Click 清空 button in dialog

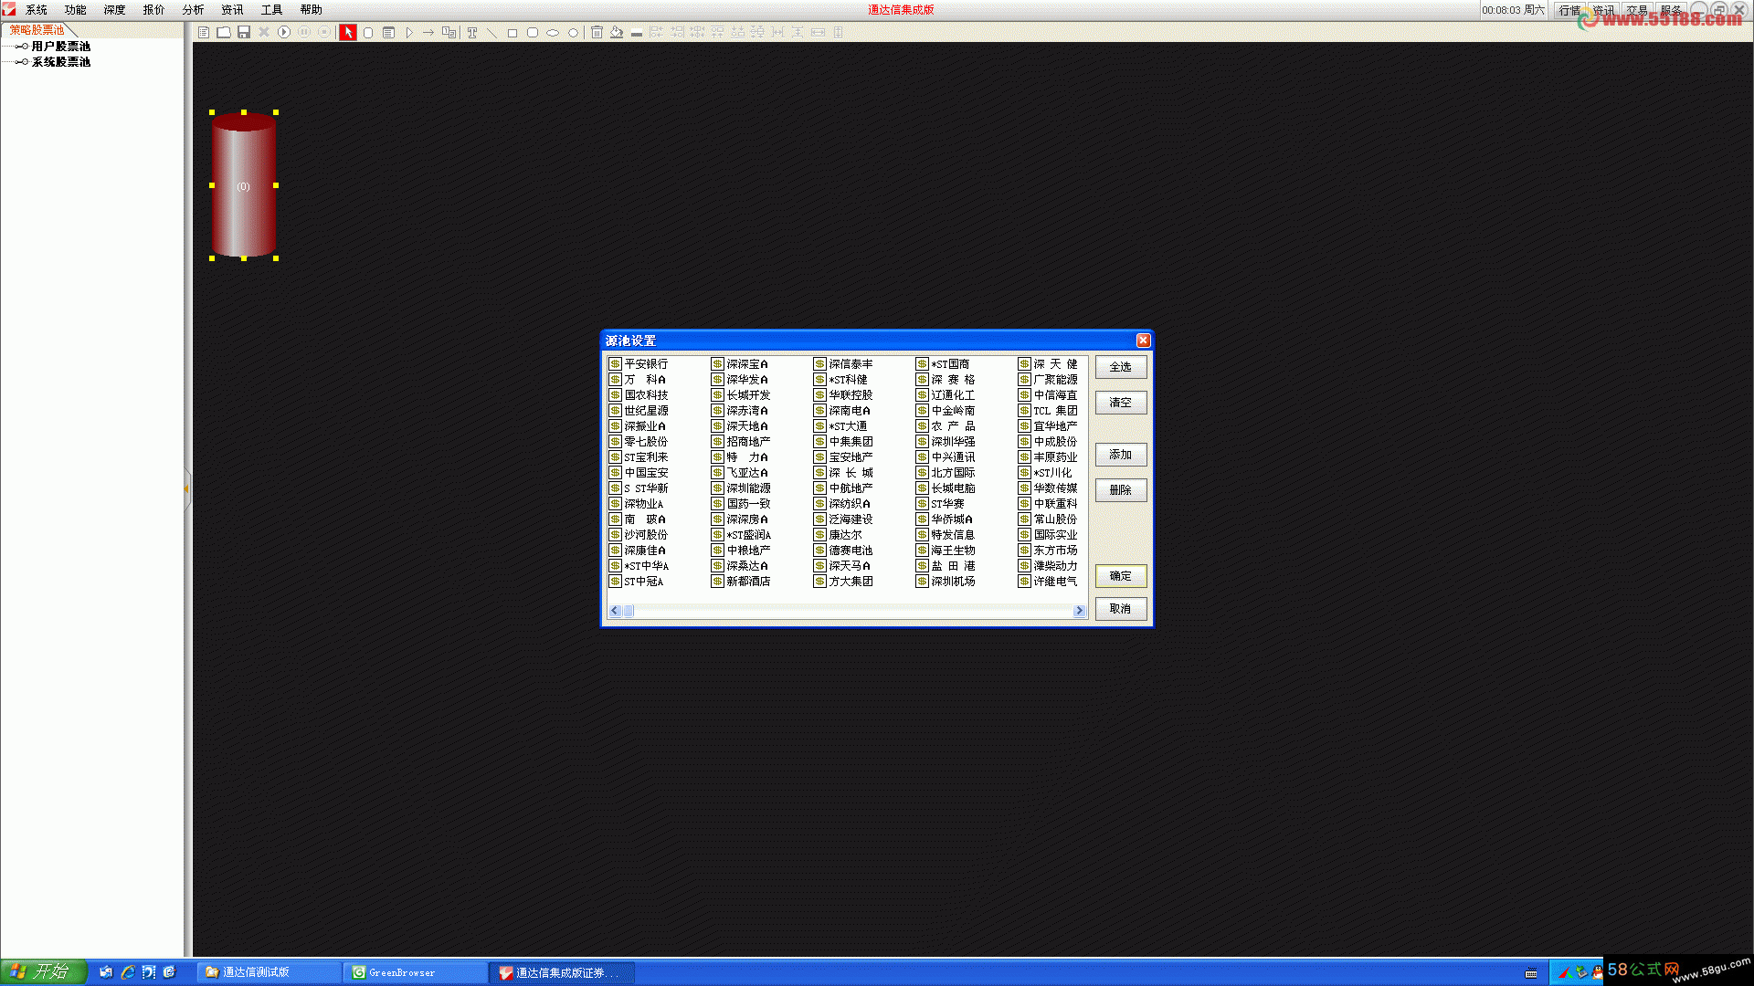(1121, 403)
